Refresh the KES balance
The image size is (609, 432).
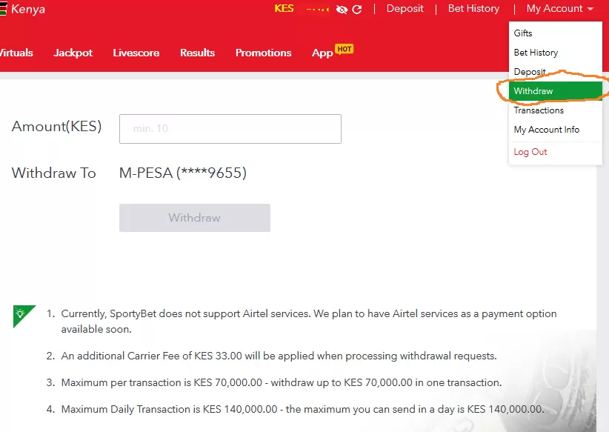(x=357, y=10)
